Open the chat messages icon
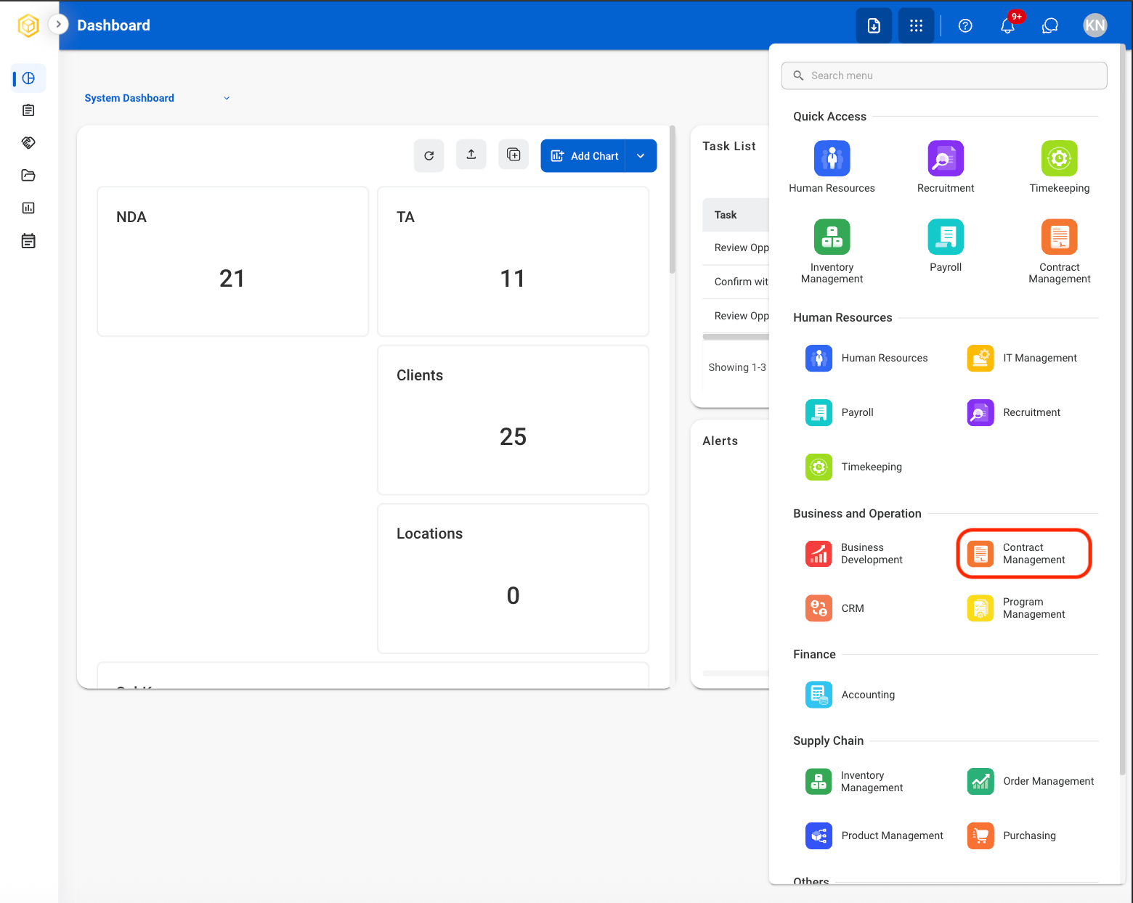The image size is (1133, 903). 1050,25
